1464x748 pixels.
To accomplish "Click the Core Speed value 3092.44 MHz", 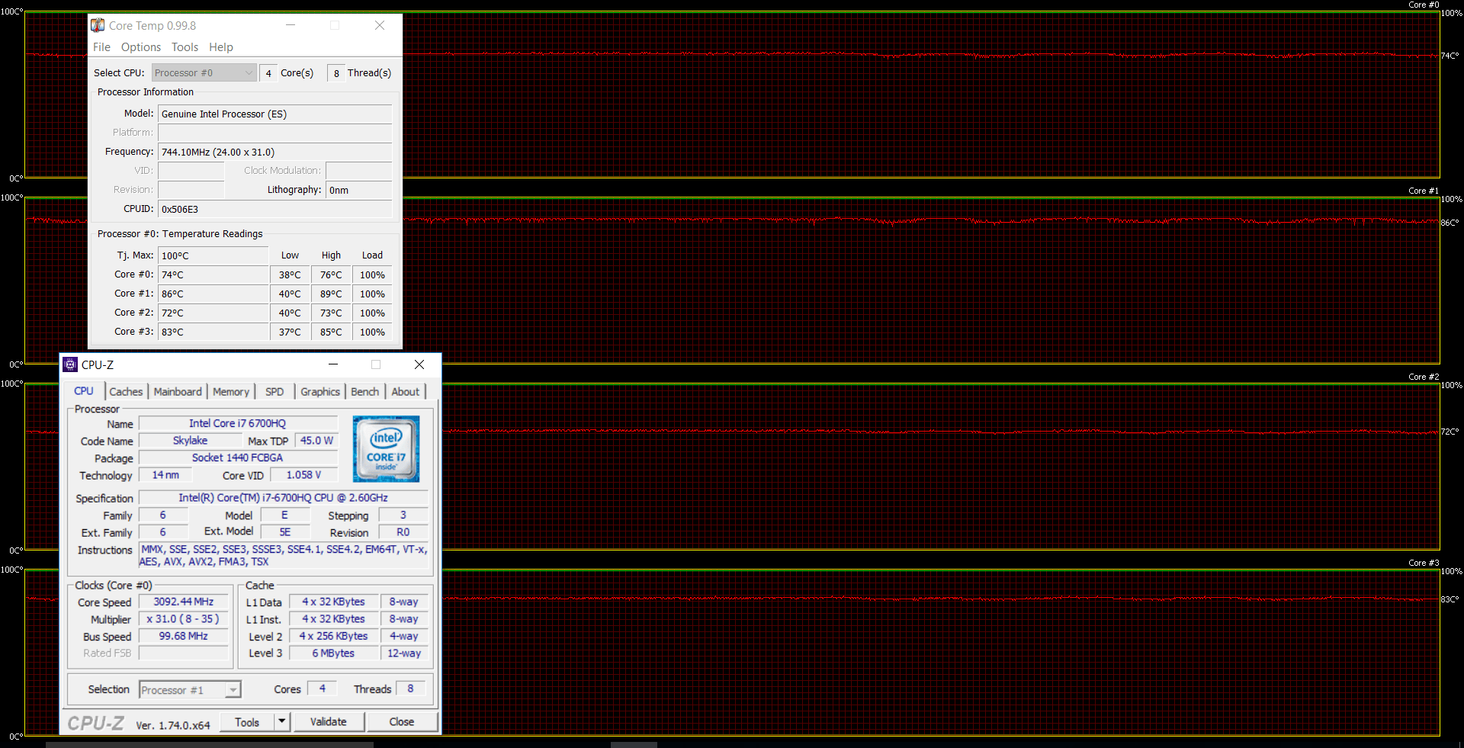I will 184,602.
